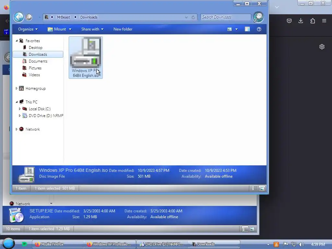The image size is (332, 249).
Task: Expand the Homegroup node
Action: 17,88
